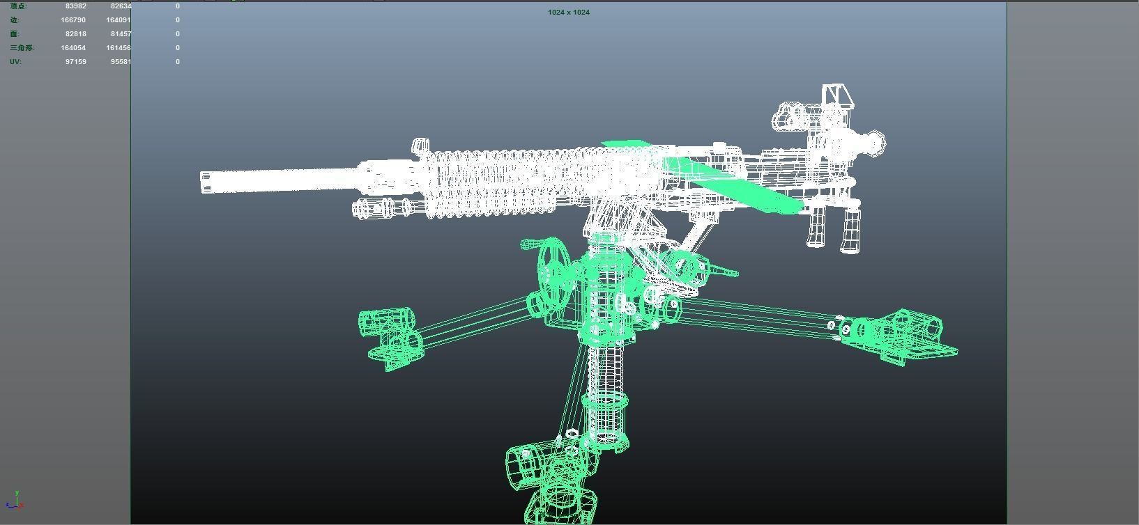
Task: Click the UV label in the HUD
Action: (x=16, y=62)
